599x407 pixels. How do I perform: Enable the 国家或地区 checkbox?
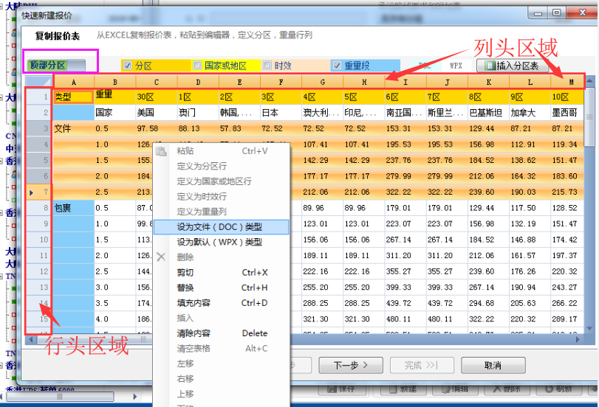197,66
